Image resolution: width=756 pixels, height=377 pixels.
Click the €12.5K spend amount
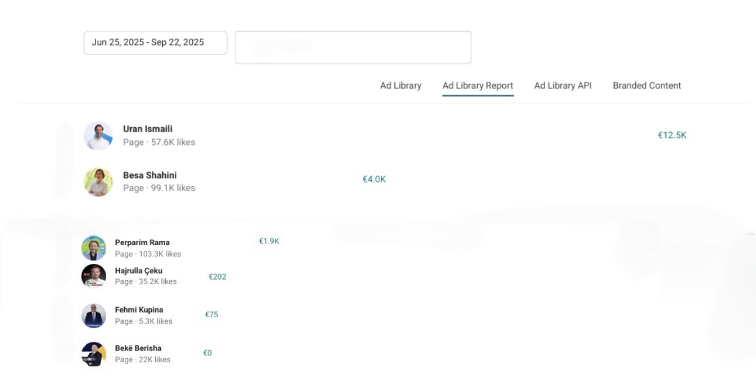click(672, 135)
